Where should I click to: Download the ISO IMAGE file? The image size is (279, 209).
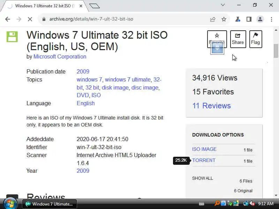(x=204, y=149)
